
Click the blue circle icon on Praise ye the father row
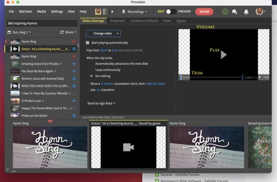[x=74, y=115]
